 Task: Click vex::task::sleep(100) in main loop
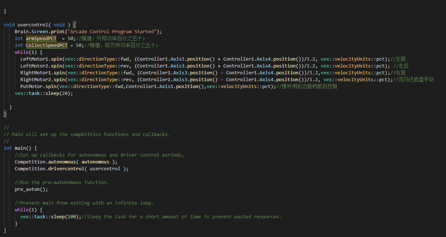pyautogui.click(x=51, y=216)
